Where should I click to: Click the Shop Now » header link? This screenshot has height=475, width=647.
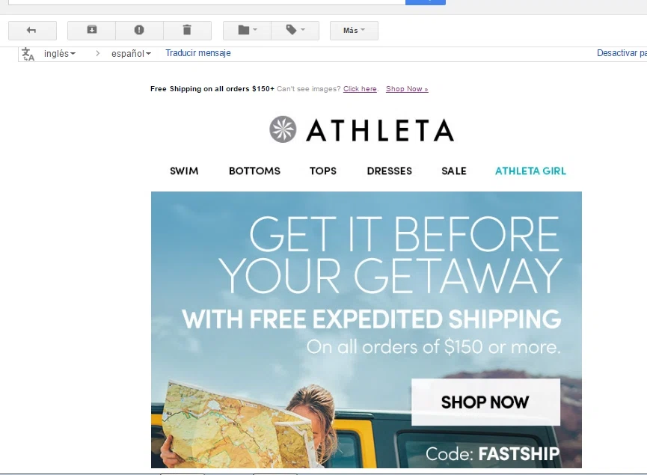pos(407,89)
